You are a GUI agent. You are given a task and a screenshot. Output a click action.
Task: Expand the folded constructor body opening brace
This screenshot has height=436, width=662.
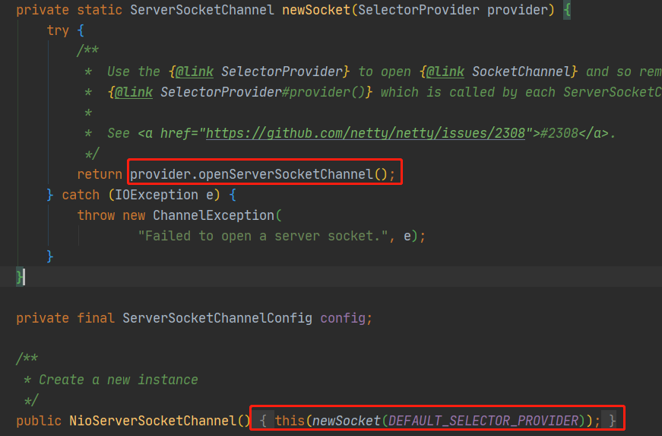263,421
